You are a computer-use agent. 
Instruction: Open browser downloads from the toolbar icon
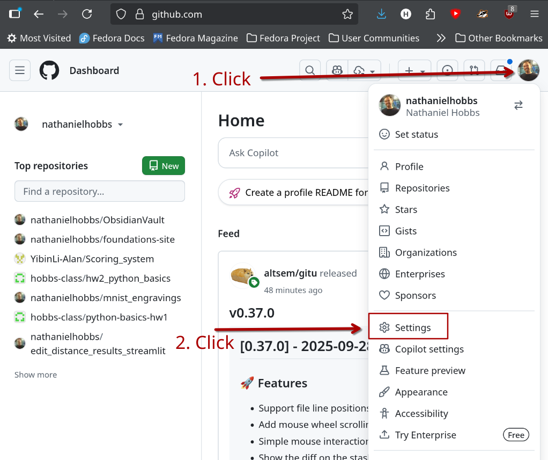tap(381, 14)
